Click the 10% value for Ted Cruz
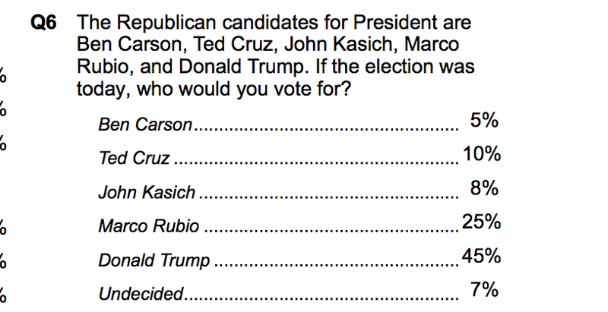The height and width of the screenshot is (312, 608). [482, 154]
